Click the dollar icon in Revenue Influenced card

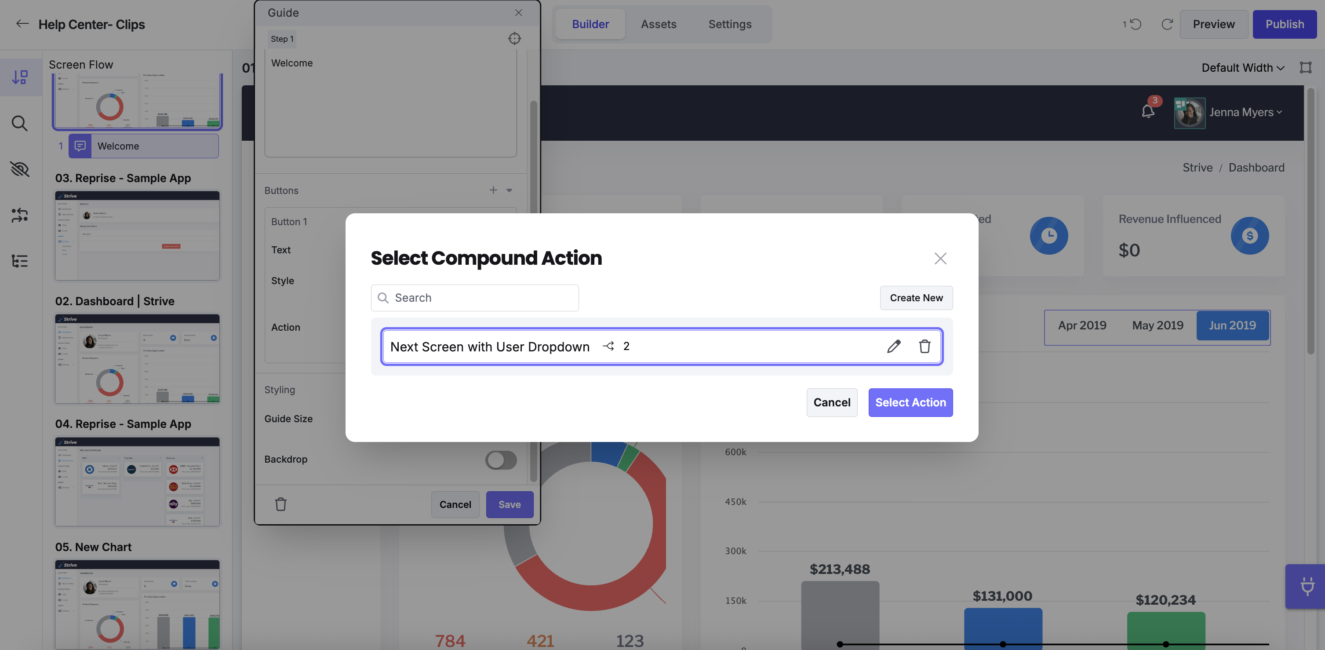pos(1250,236)
